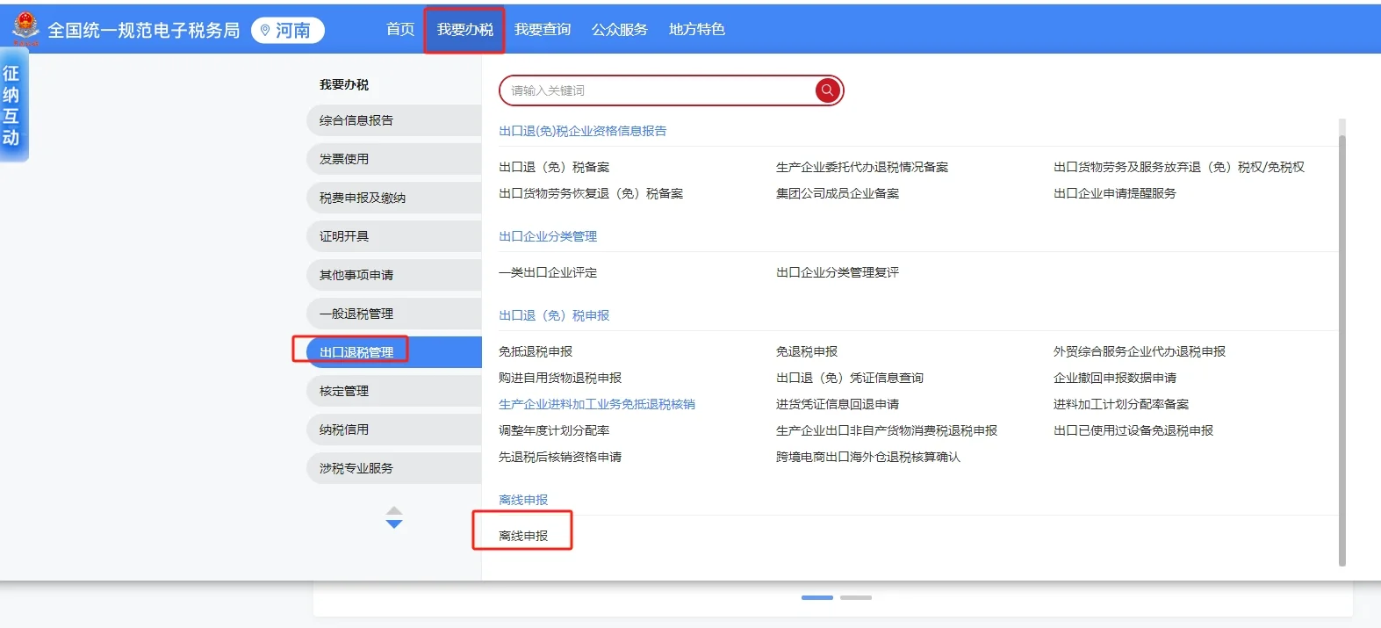Image resolution: width=1381 pixels, height=628 pixels.
Task: Click 出口退(免)税企业资格信息报告 section heading
Action: (x=583, y=131)
